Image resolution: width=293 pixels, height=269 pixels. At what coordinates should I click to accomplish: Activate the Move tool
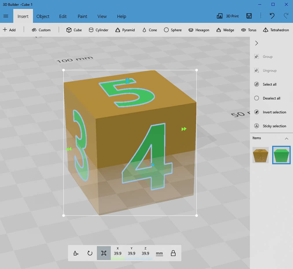[x=76, y=253]
